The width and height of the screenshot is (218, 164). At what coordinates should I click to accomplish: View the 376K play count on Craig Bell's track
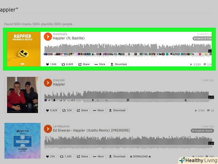200,111
